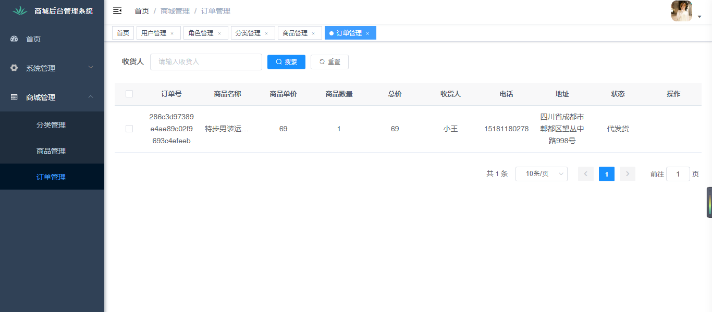Click the 重置 reset button

click(329, 62)
